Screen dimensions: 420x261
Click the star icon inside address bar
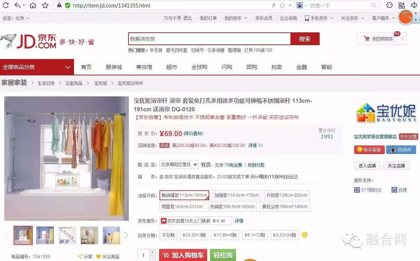pos(282,5)
